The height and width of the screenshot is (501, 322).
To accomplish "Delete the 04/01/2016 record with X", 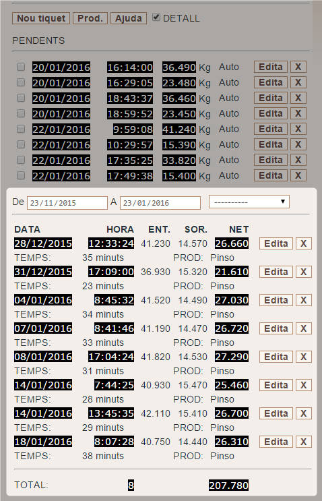I will click(x=304, y=300).
